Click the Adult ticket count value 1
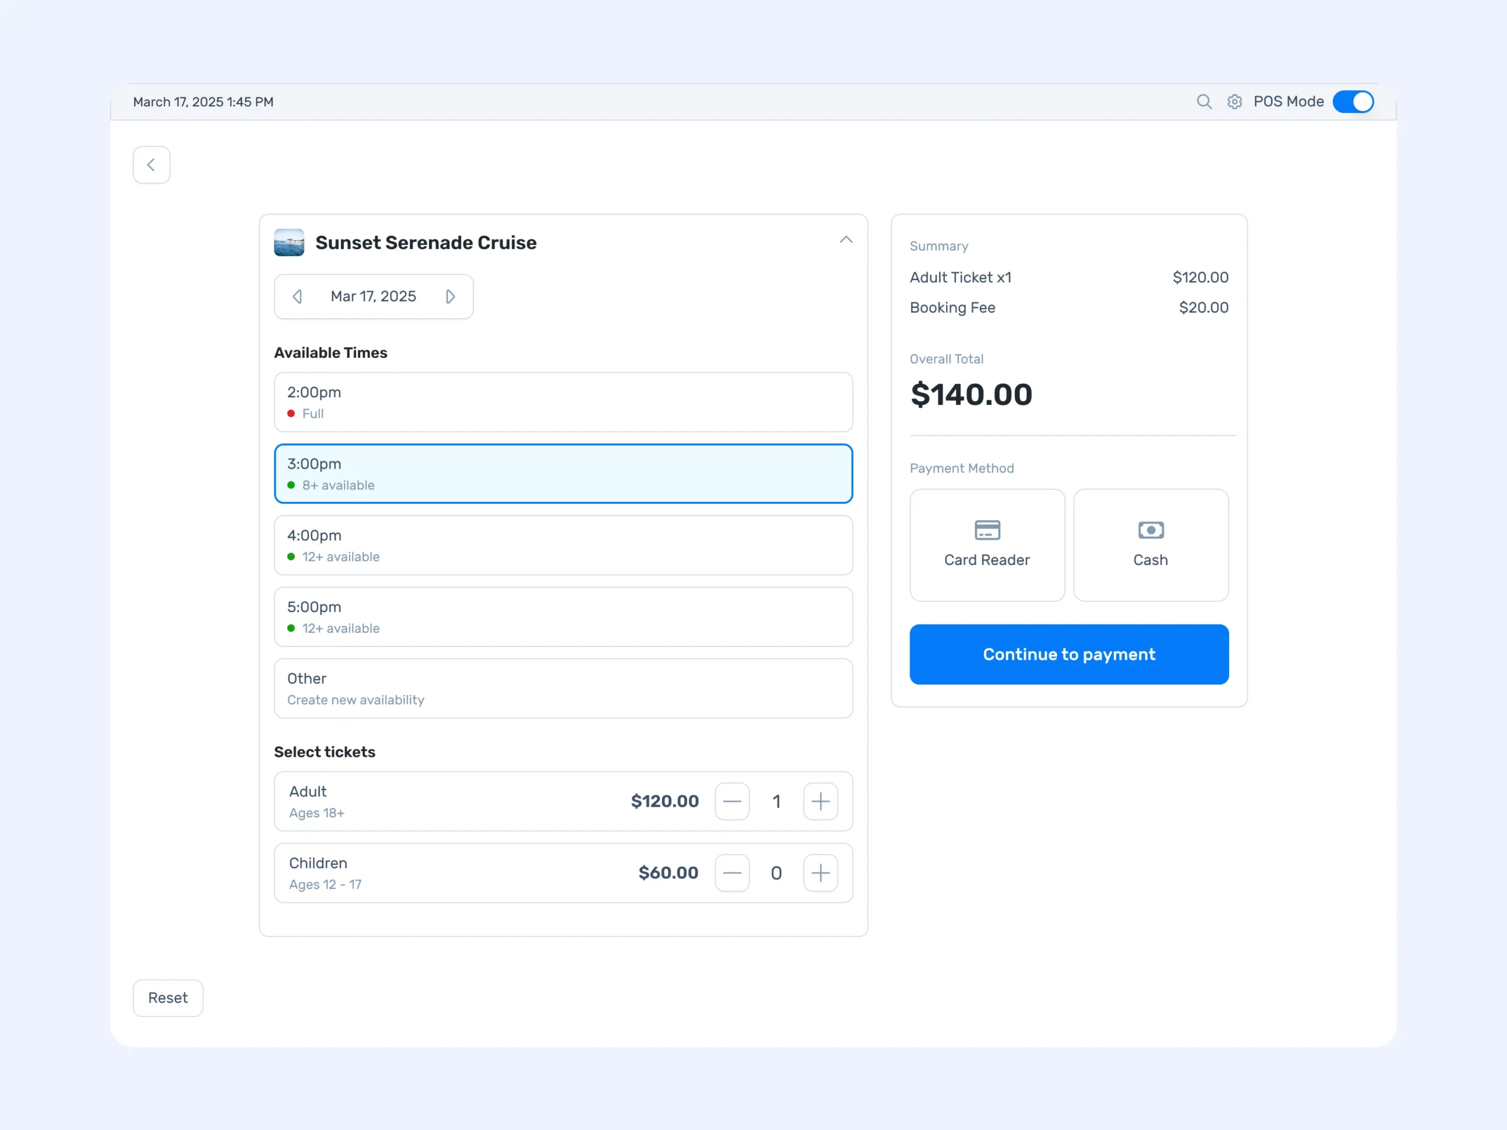The image size is (1507, 1130). 776,802
